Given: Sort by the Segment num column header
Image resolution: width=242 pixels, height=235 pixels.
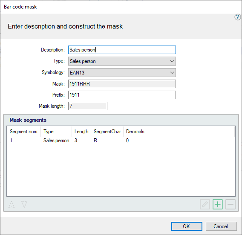Looking at the screenshot, I should click(x=24, y=132).
